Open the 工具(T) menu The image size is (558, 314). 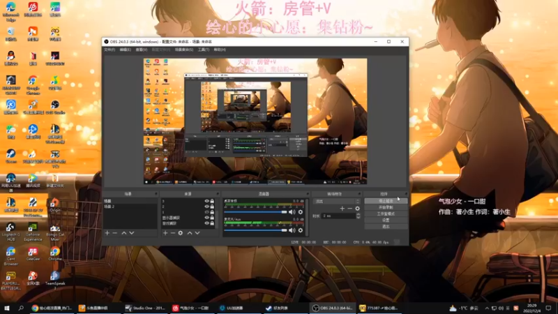203,50
